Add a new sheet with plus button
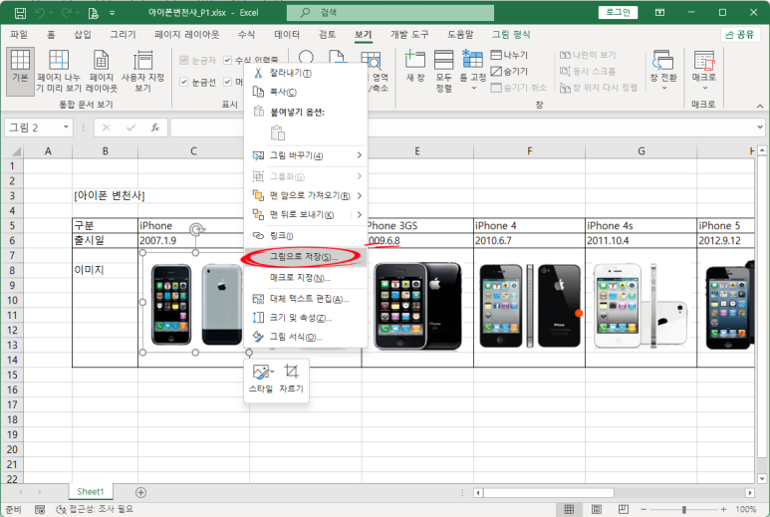This screenshot has width=770, height=517. point(140,492)
